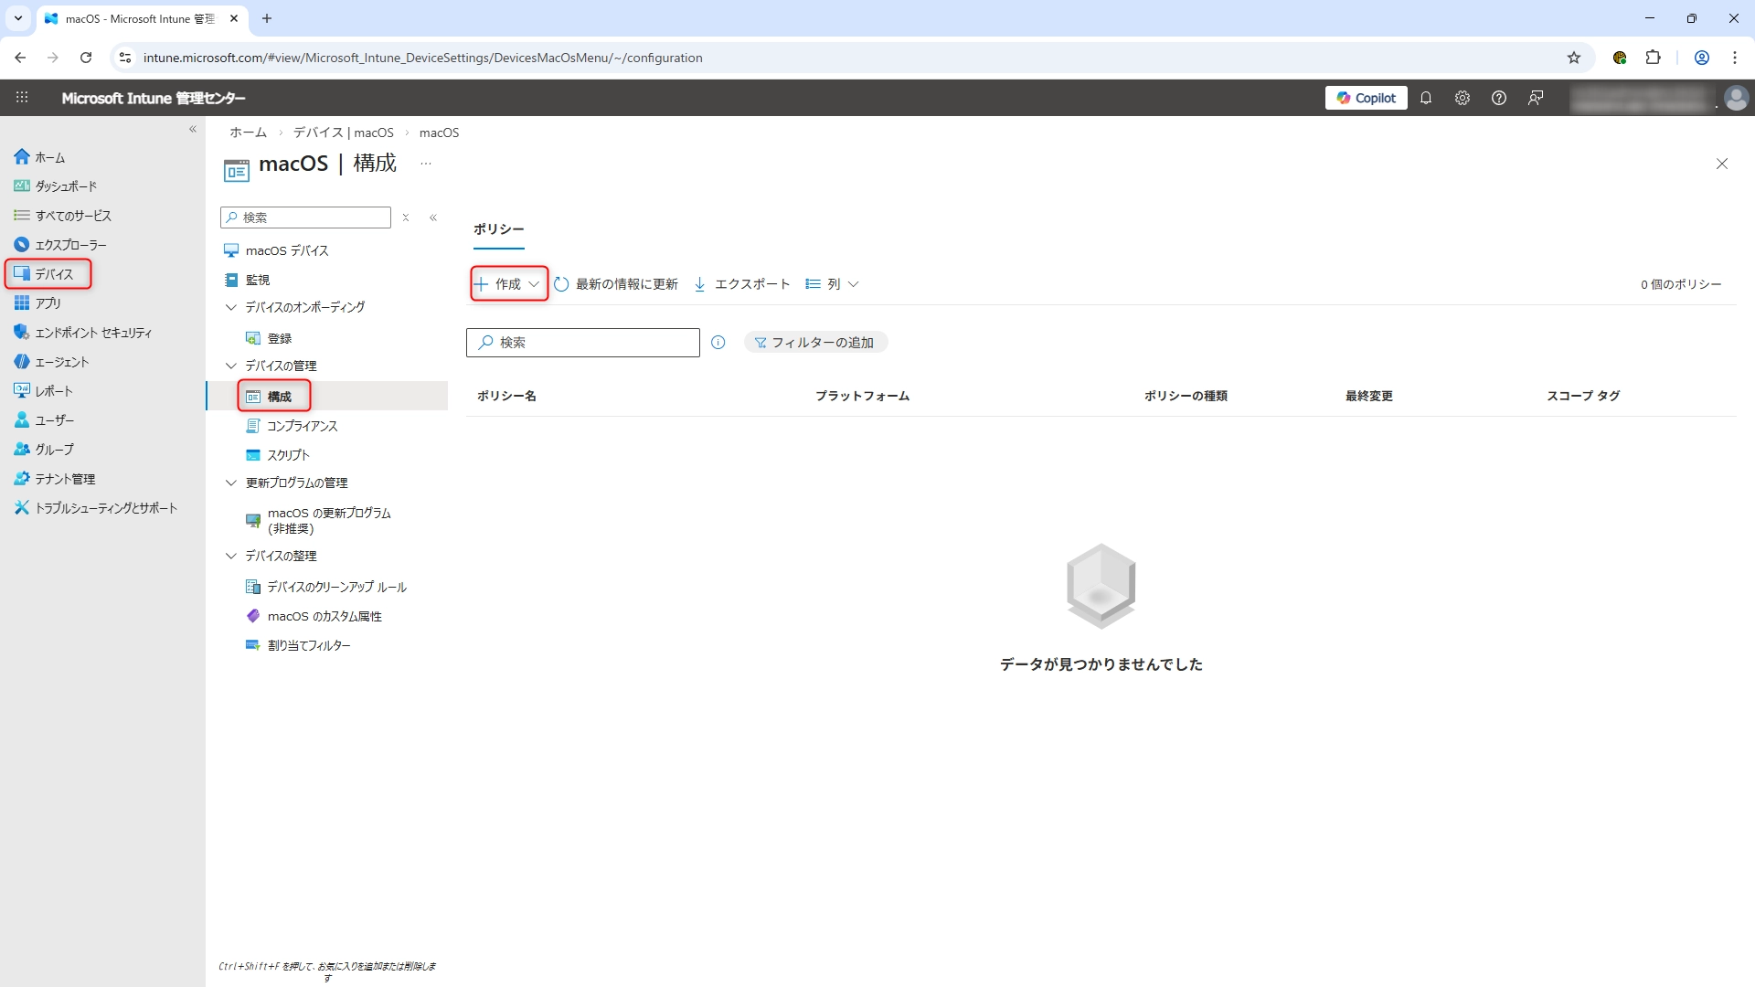The height and width of the screenshot is (987, 1755).
Task: Open notifications bell icon
Action: coord(1425,98)
